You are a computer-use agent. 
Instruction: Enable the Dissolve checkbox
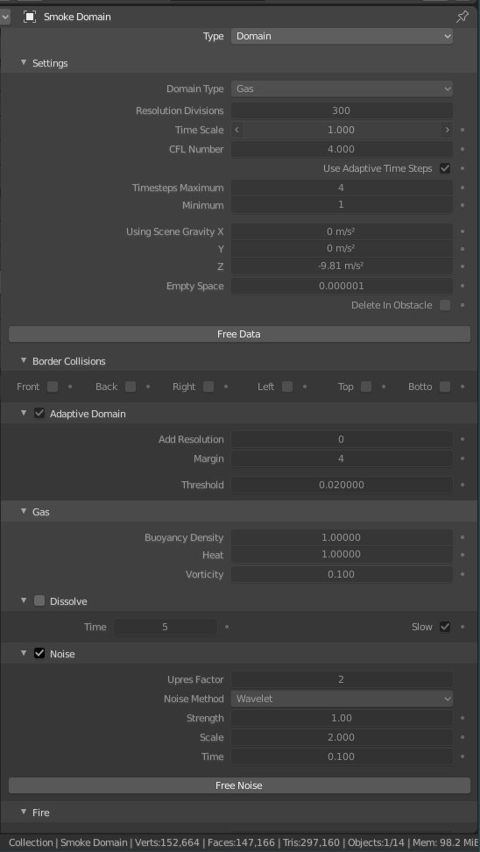tap(39, 601)
